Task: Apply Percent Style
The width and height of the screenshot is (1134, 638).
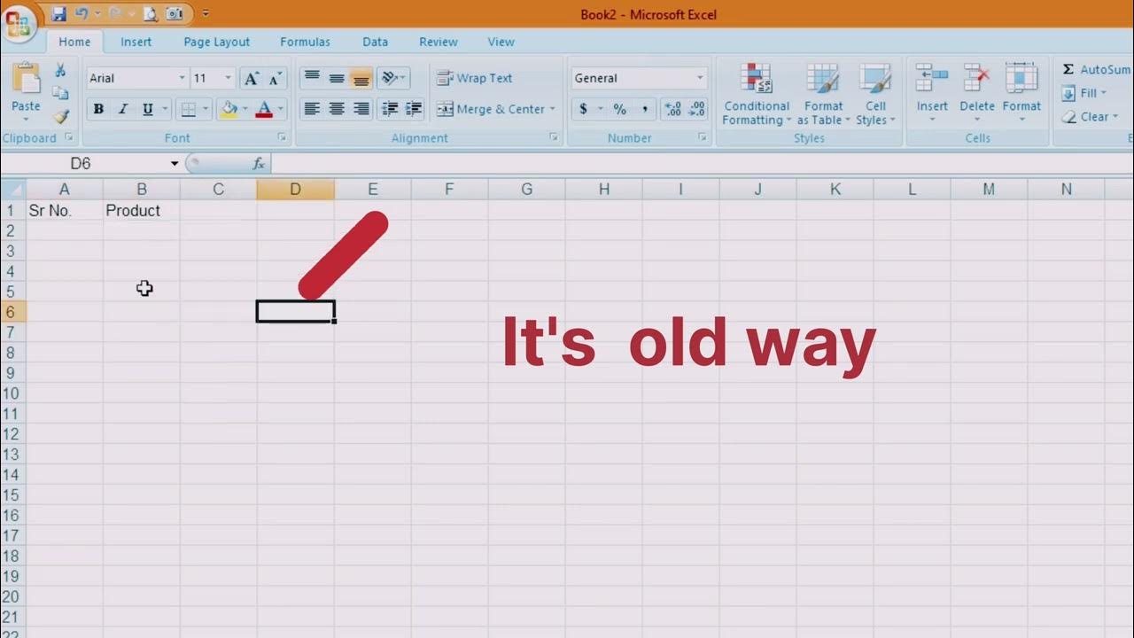Action: point(620,109)
